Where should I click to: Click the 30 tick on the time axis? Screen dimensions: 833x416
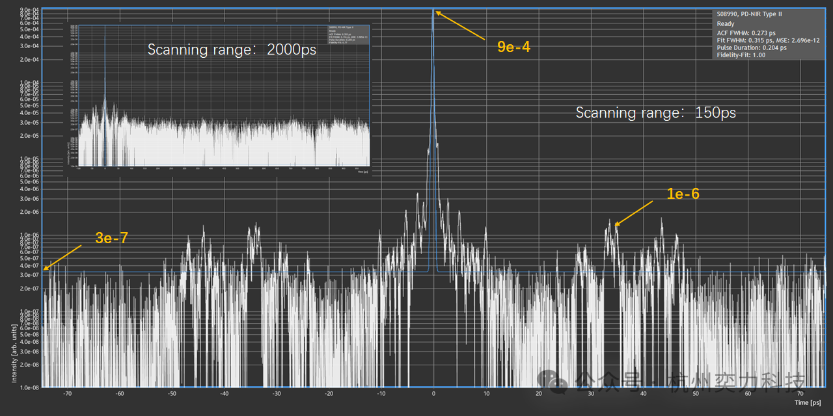(591, 393)
